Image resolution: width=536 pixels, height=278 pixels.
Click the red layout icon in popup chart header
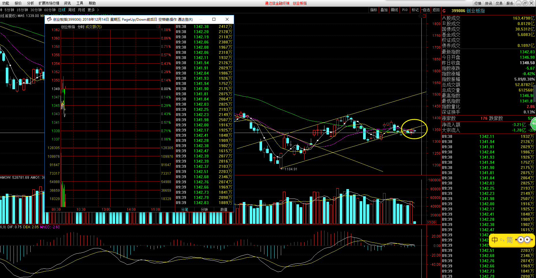[x=158, y=27]
